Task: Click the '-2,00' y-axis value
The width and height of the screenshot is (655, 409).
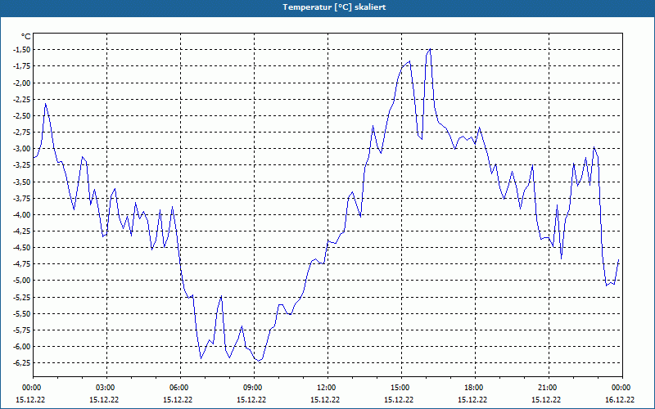Action: point(23,83)
